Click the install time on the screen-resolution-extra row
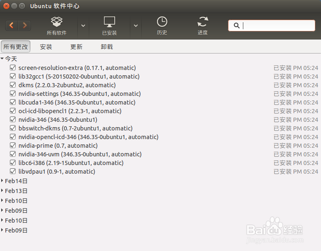This screenshot has height=251, width=321. 296,68
